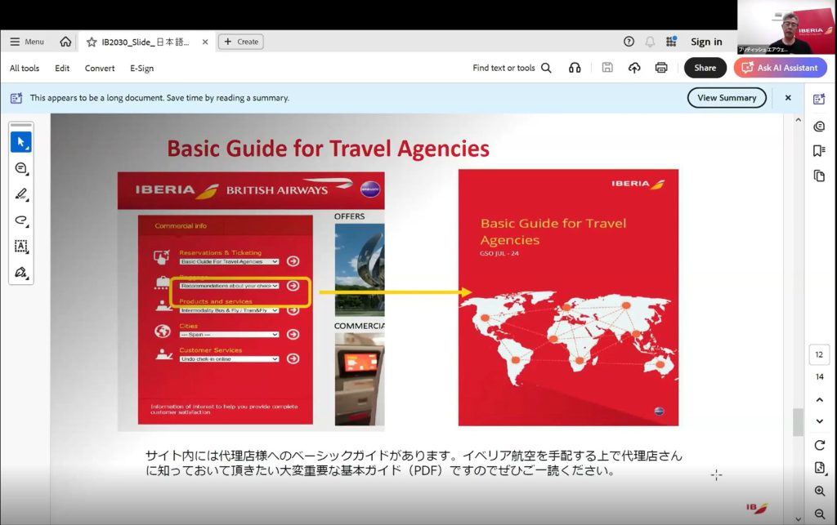
Task: Pick the highlighter pen tool
Action: pos(20,194)
